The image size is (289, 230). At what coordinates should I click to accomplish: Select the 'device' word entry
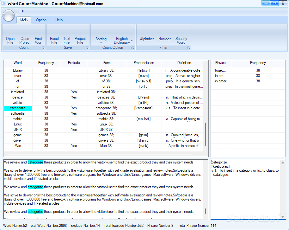pos(18,97)
